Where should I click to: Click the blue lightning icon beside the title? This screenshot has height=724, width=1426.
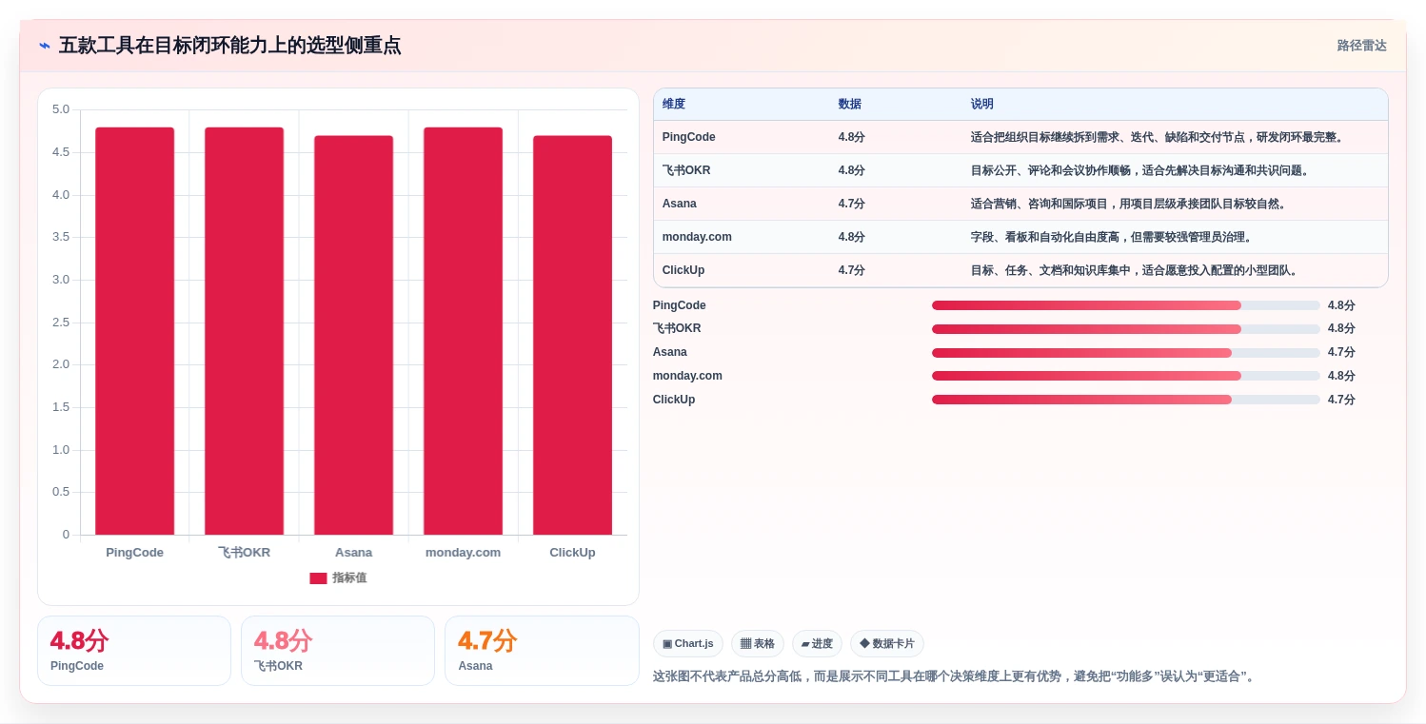point(45,46)
